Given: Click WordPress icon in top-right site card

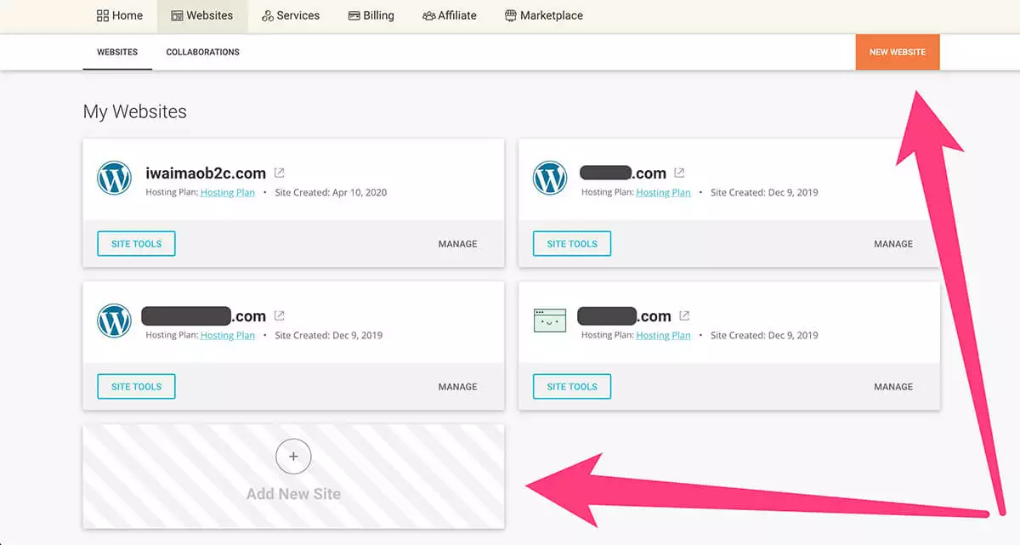Looking at the screenshot, I should pyautogui.click(x=550, y=178).
